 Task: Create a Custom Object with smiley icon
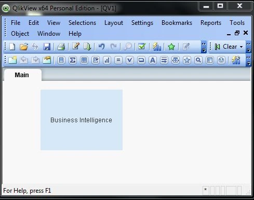(221, 60)
